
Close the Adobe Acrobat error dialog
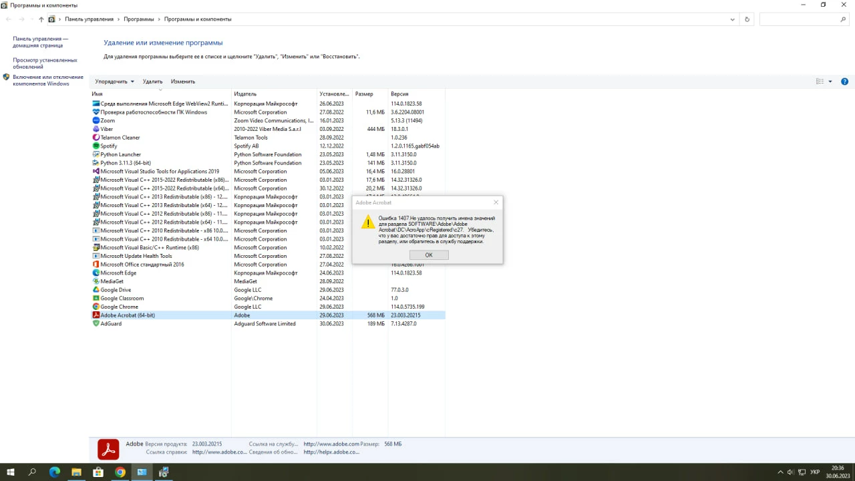496,202
